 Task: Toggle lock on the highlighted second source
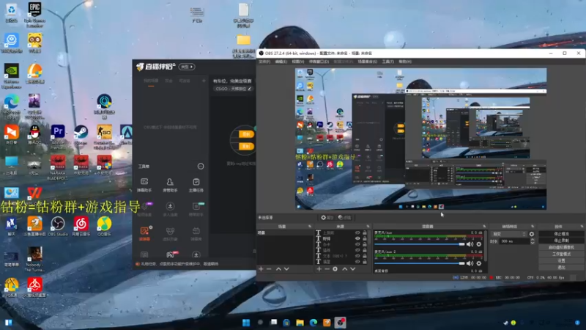click(364, 238)
